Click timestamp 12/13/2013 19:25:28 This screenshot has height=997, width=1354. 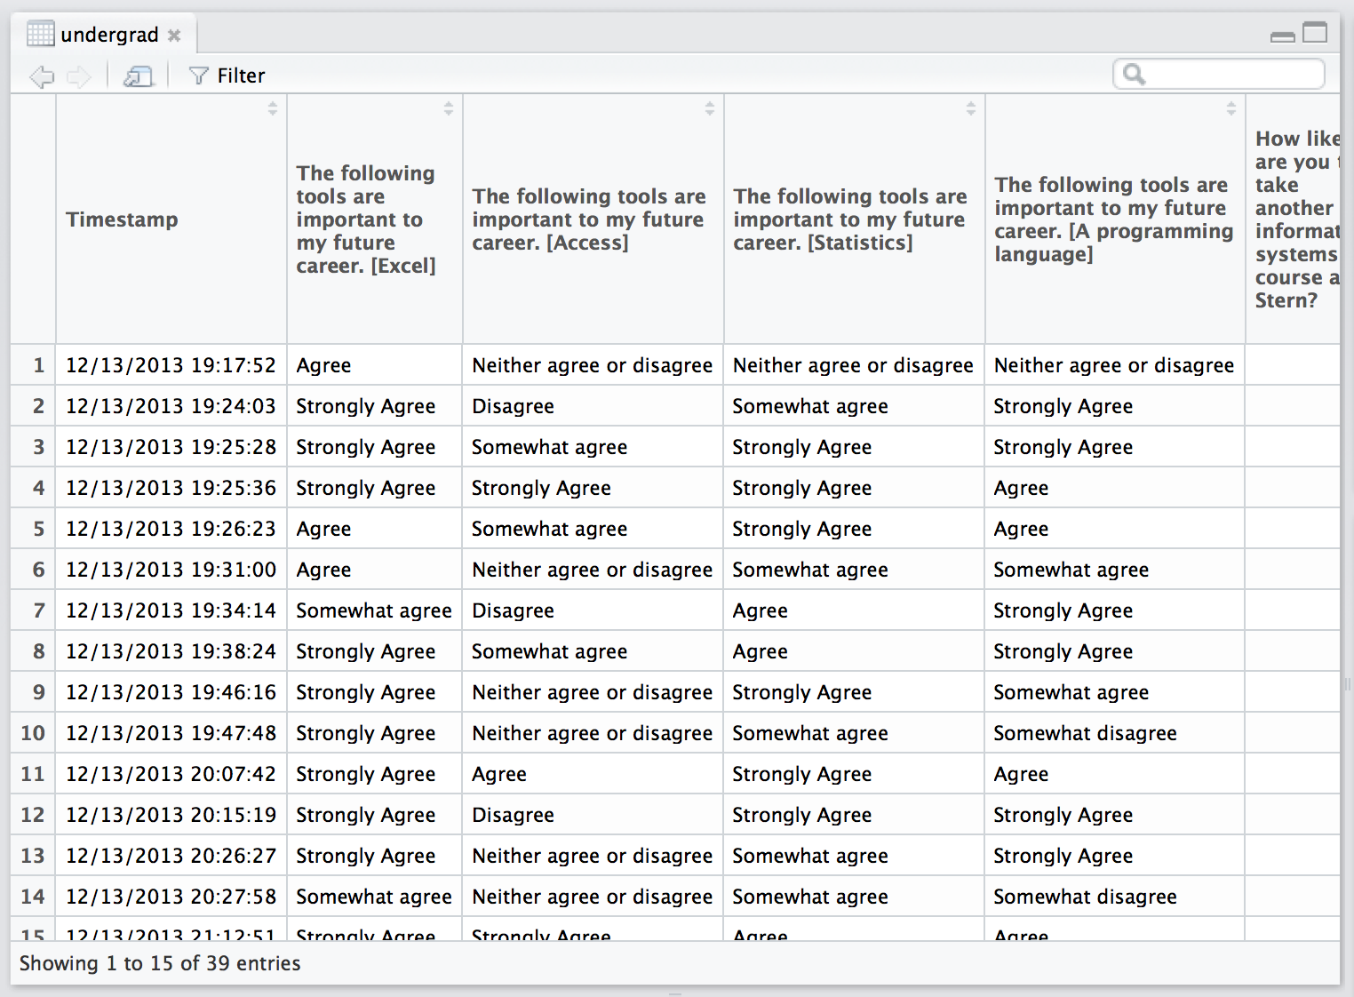[171, 447]
